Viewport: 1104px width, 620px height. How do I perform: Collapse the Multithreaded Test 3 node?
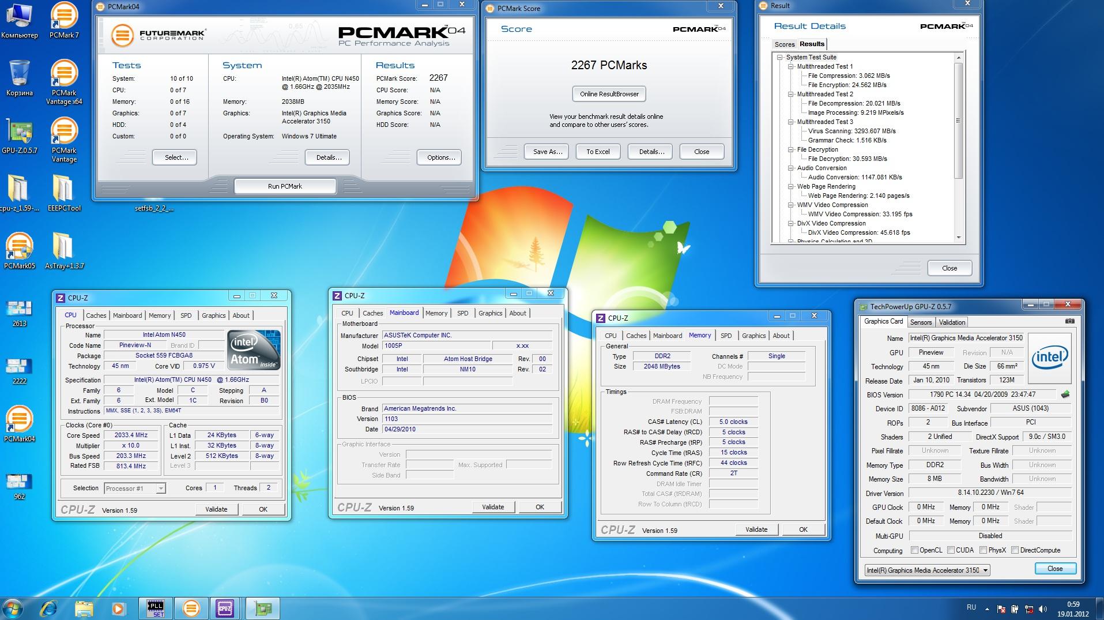(791, 122)
